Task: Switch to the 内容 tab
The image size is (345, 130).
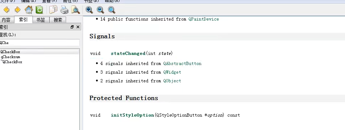Action: (6, 20)
